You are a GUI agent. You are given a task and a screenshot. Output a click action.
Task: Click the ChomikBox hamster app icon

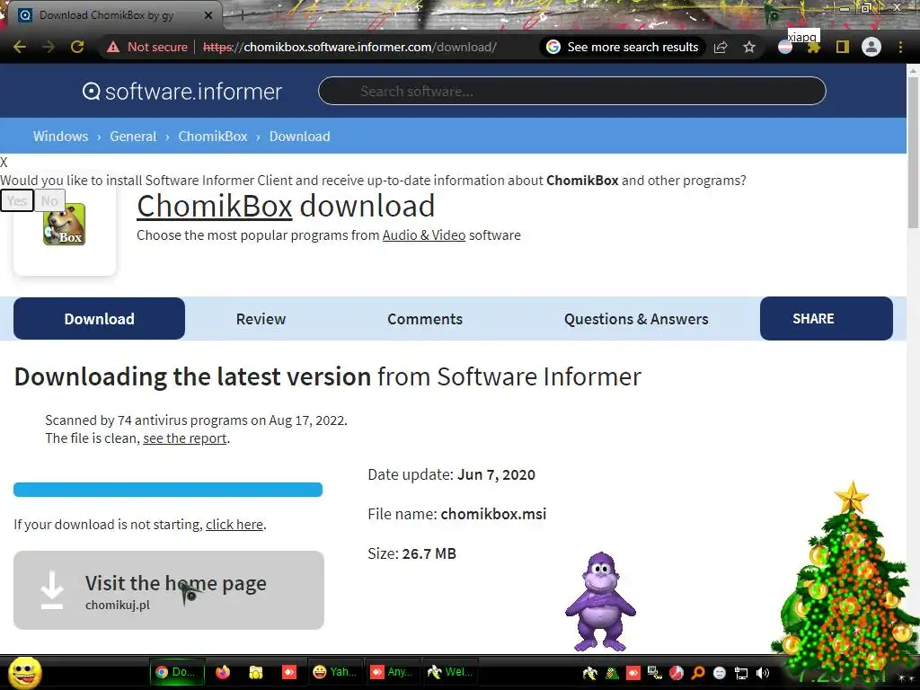click(65, 224)
